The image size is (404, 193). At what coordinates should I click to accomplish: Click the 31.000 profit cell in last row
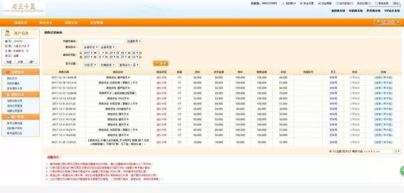click(283, 142)
